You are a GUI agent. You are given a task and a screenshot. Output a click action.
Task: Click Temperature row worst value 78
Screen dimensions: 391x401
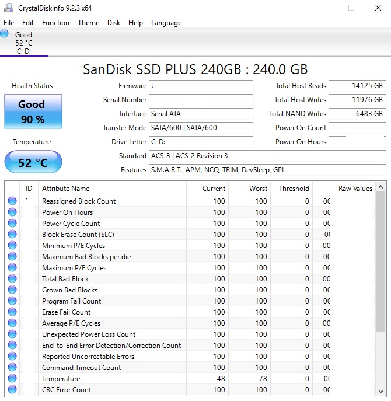[x=263, y=378]
